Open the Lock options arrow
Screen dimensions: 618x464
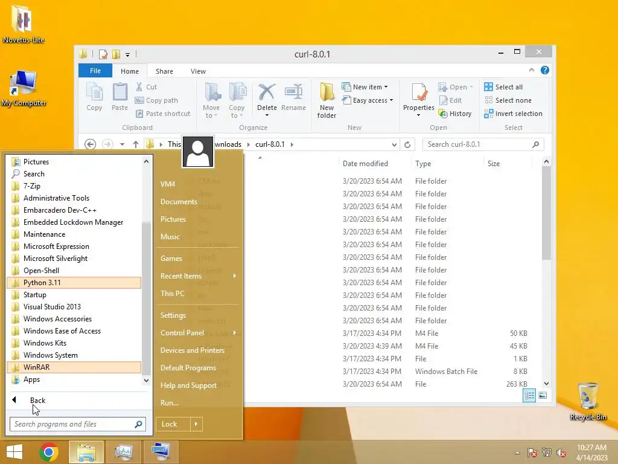pyautogui.click(x=196, y=424)
